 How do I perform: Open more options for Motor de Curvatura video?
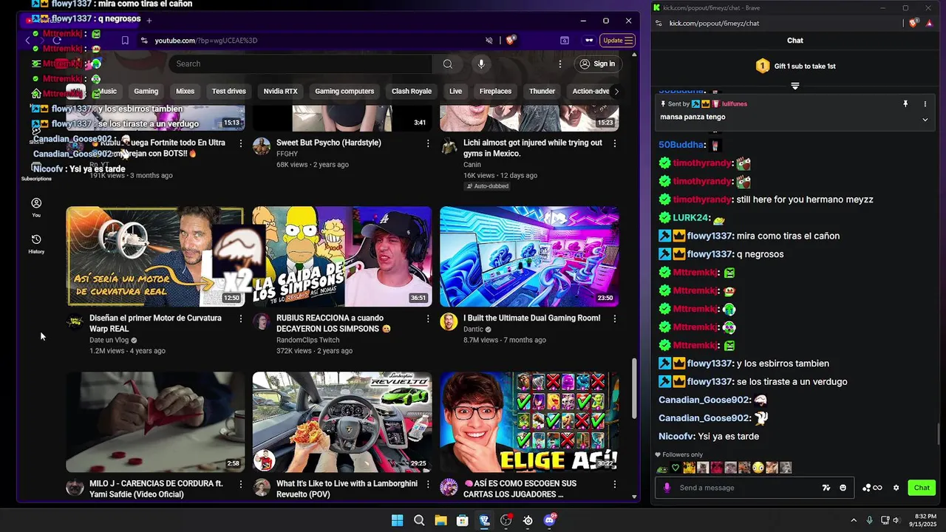pyautogui.click(x=241, y=318)
